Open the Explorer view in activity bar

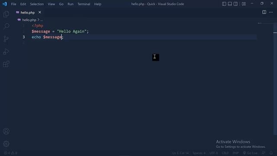[x=6, y=14]
